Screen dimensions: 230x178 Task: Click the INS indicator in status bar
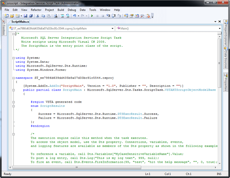(219, 174)
